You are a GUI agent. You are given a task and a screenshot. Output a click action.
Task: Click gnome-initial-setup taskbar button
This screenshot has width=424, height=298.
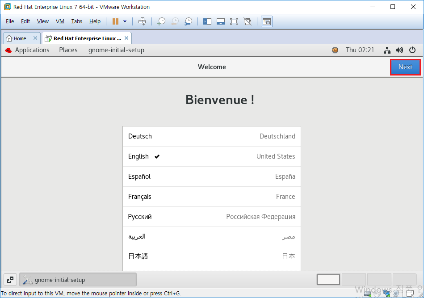(78, 280)
